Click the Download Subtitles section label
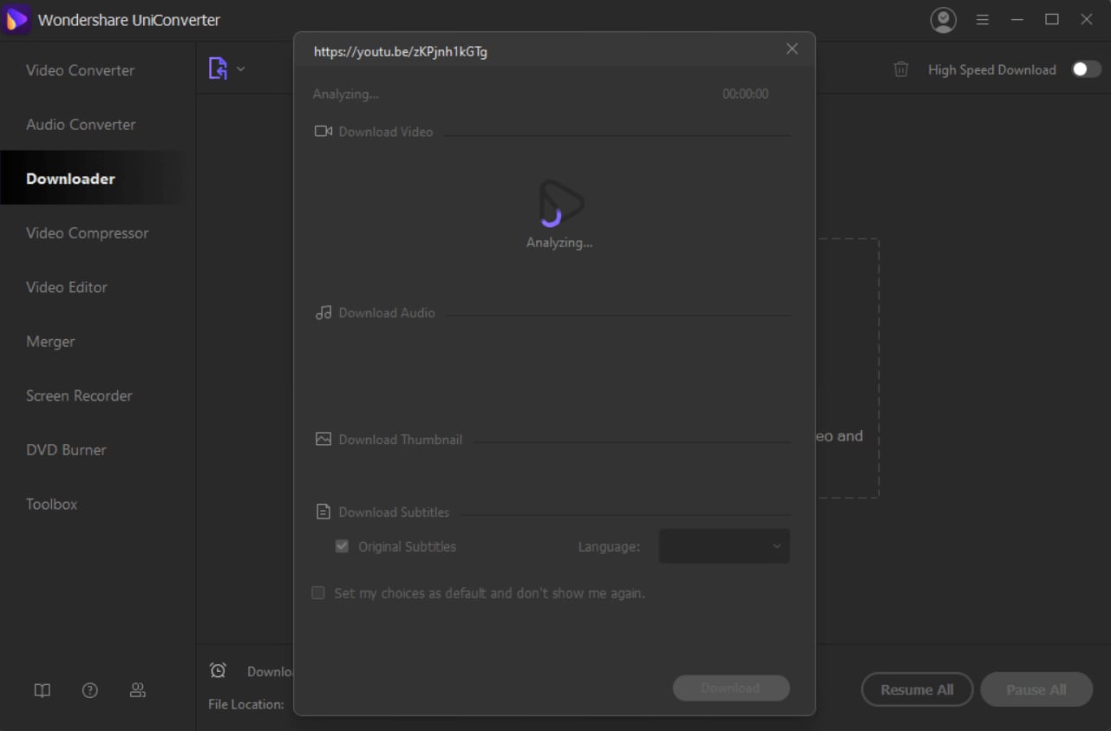The image size is (1111, 731). [394, 512]
